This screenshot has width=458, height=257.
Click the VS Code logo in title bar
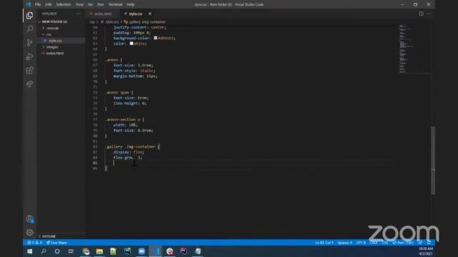[28, 4]
